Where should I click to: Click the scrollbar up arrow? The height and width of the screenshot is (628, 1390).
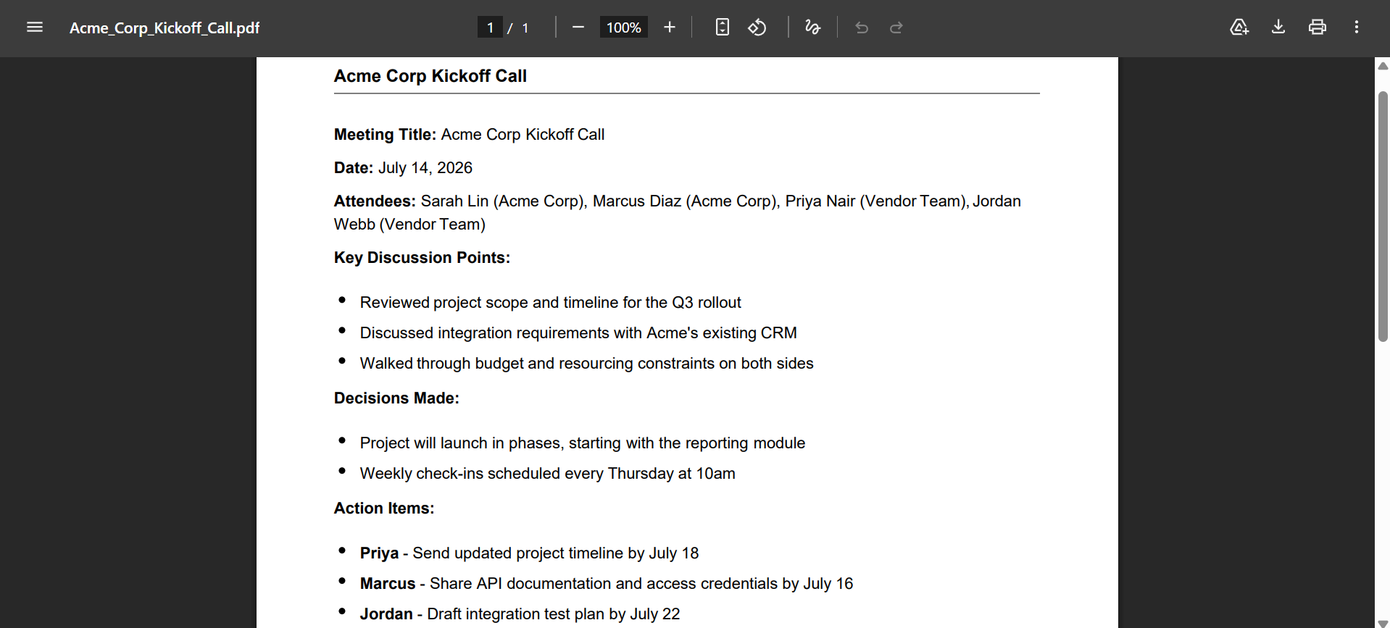[1383, 66]
